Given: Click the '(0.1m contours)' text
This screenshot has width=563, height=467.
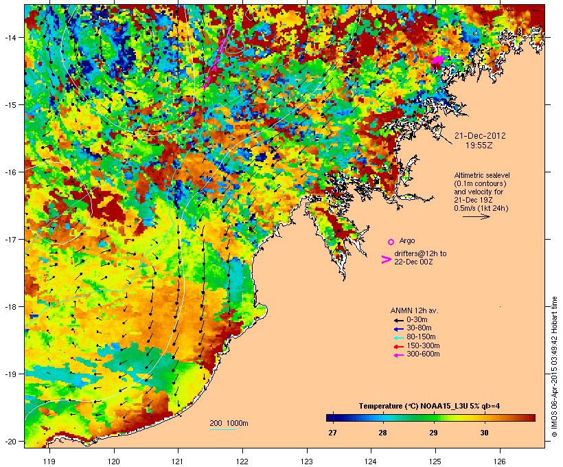Looking at the screenshot, I should 480,183.
